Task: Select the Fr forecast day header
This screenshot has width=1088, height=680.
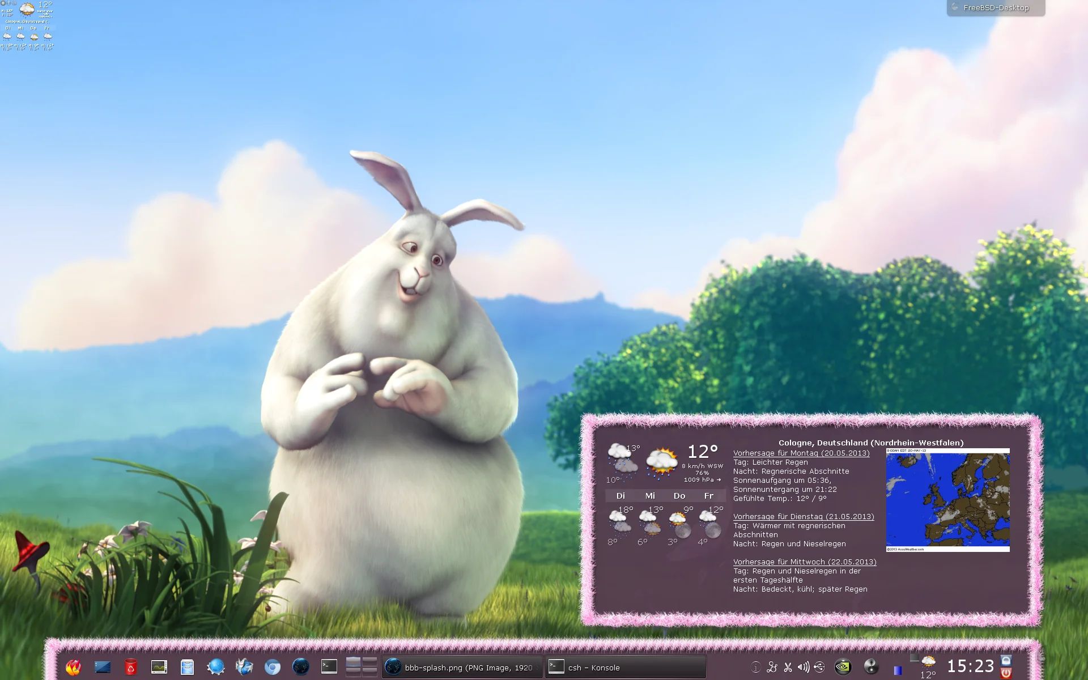Action: (709, 496)
